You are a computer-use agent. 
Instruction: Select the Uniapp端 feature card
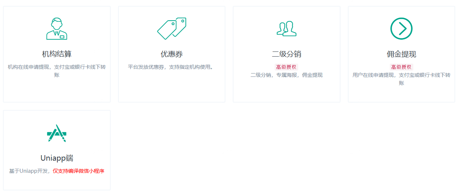[x=57, y=150]
